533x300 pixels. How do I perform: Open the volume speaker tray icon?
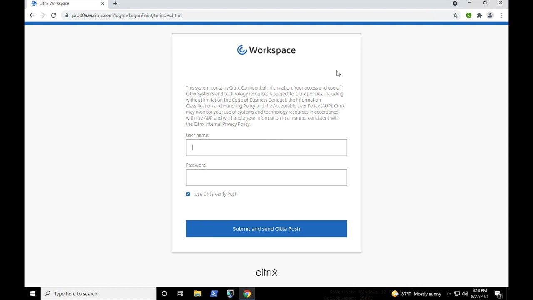[x=465, y=294]
